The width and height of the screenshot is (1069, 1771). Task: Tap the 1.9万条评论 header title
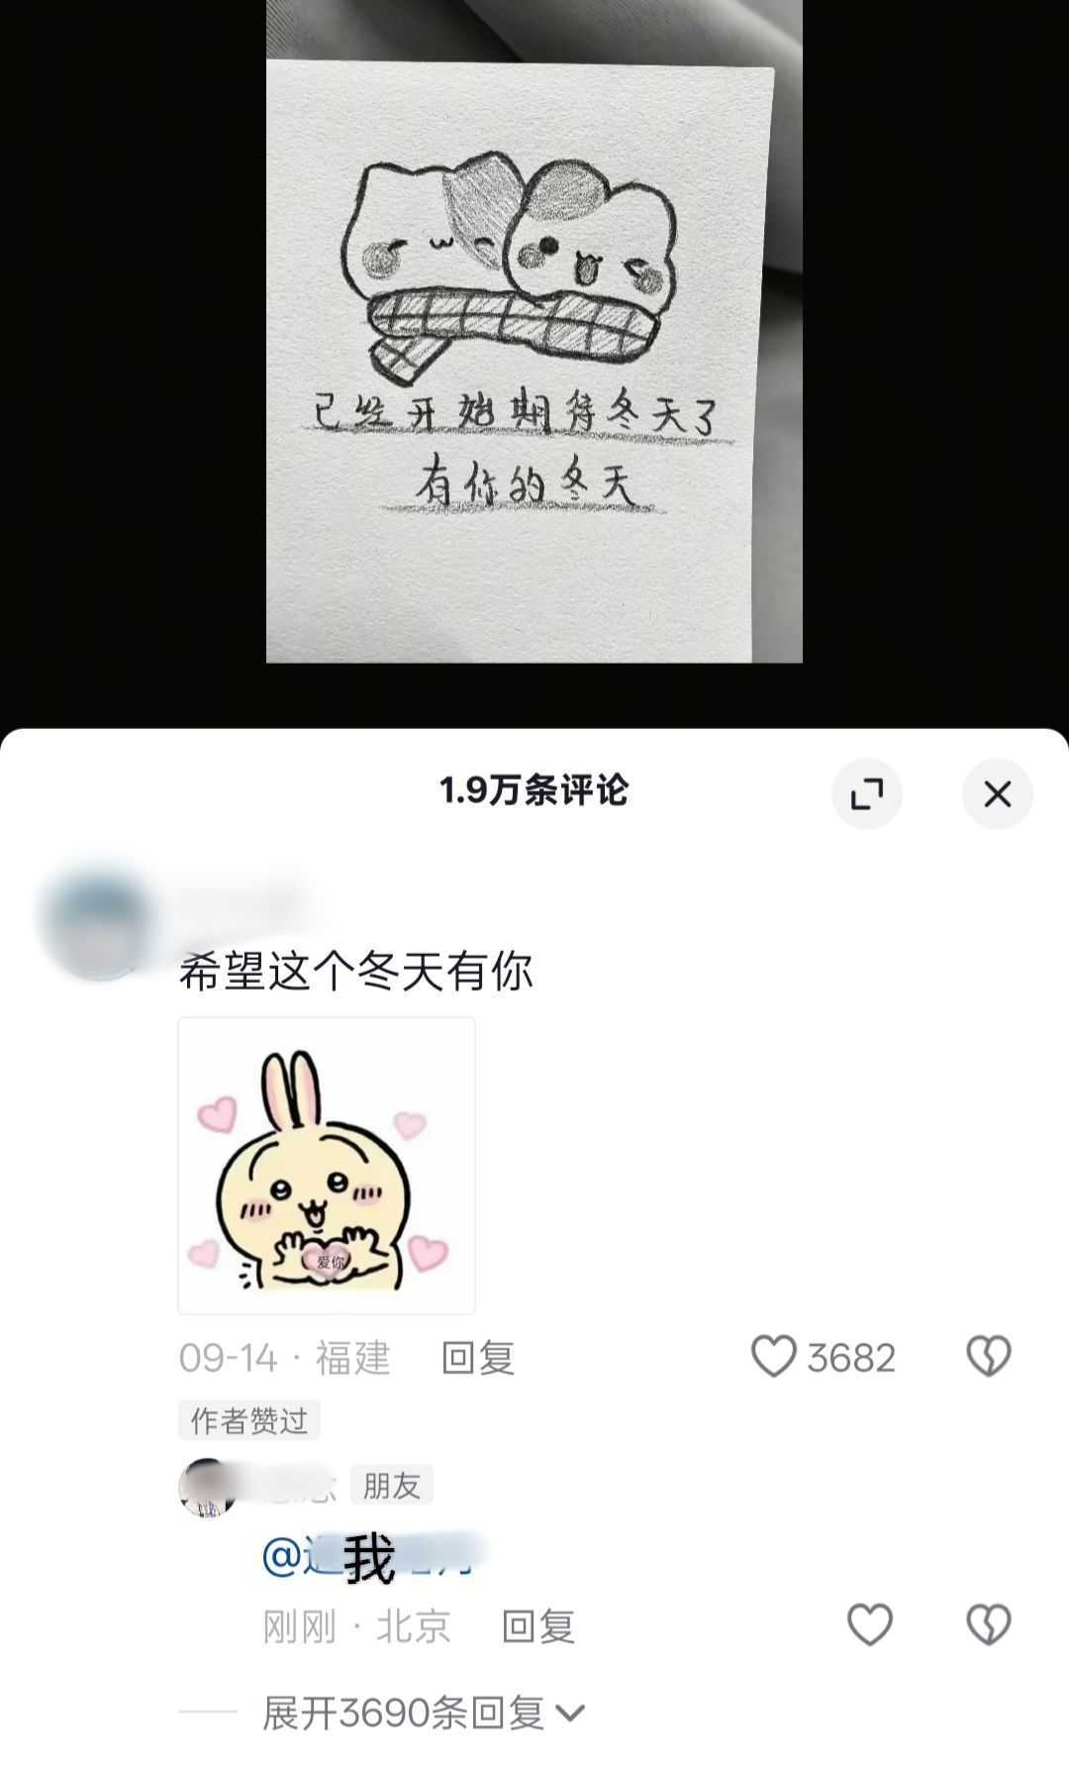[x=534, y=790]
